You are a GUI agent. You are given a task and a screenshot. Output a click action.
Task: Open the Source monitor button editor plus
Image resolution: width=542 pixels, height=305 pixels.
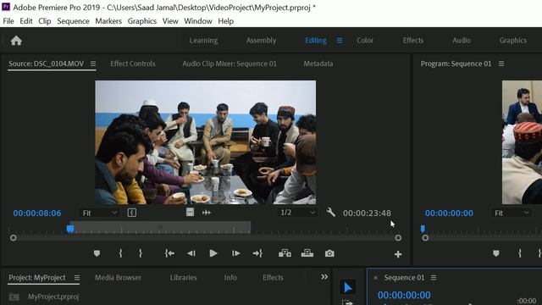pyautogui.click(x=398, y=254)
